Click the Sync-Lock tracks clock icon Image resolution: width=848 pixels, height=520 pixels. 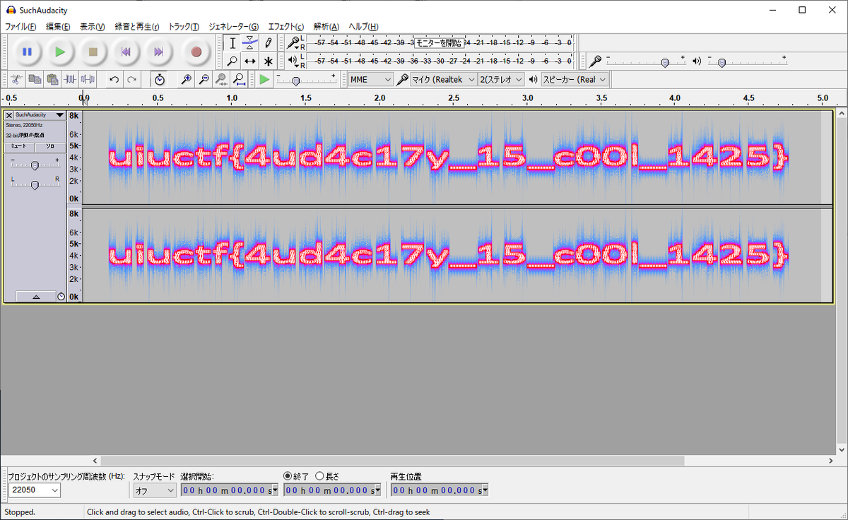[160, 79]
